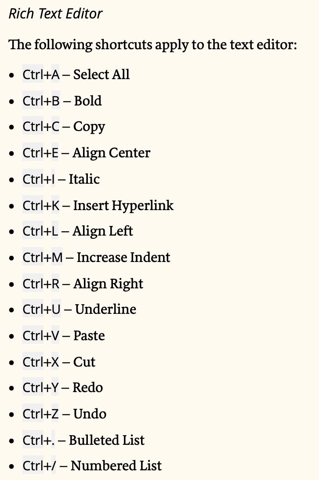Click the Ctrl+K Insert Hyperlink entry

98,205
